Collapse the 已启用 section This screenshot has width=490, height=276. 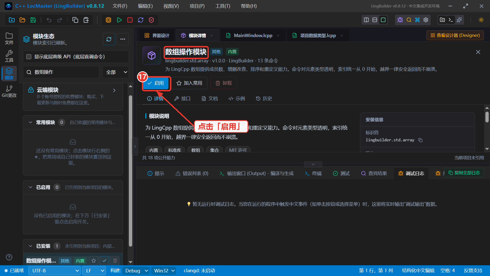(x=30, y=187)
